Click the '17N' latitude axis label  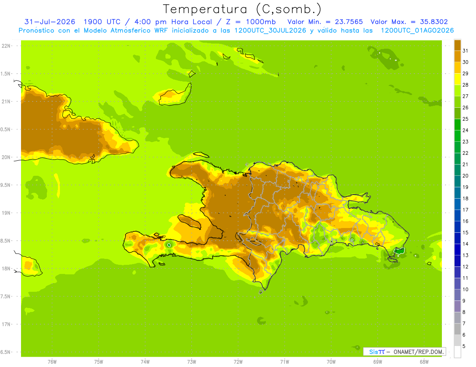click(x=6, y=324)
